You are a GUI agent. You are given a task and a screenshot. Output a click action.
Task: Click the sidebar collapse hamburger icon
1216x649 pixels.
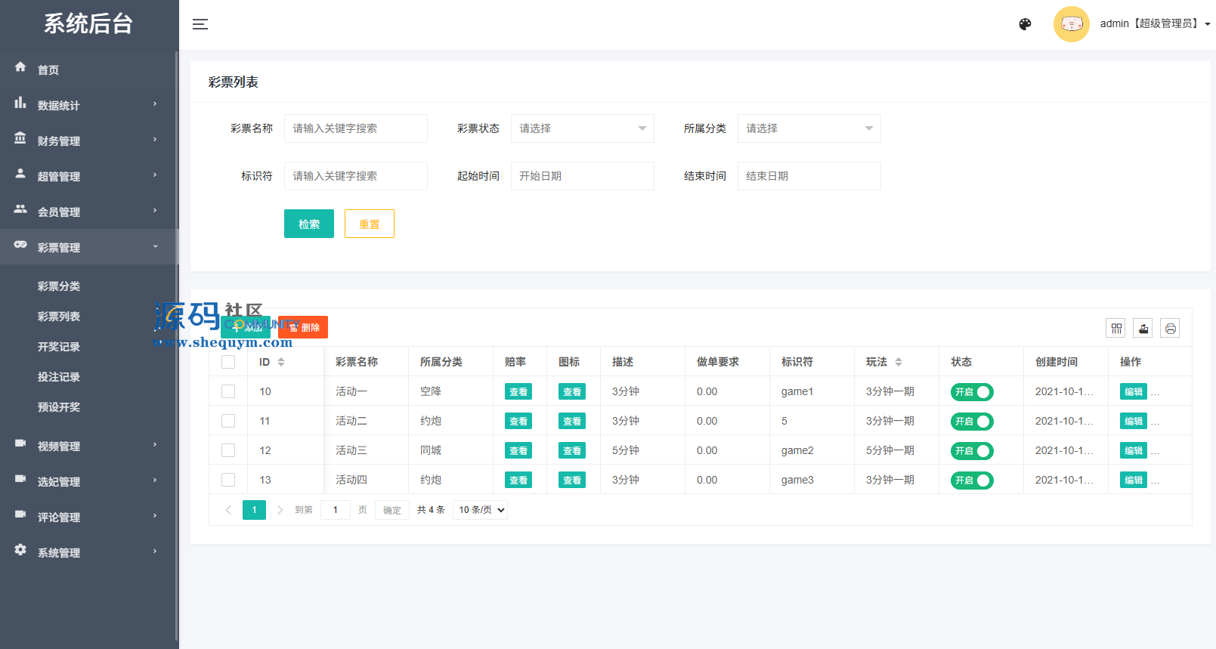(x=200, y=24)
